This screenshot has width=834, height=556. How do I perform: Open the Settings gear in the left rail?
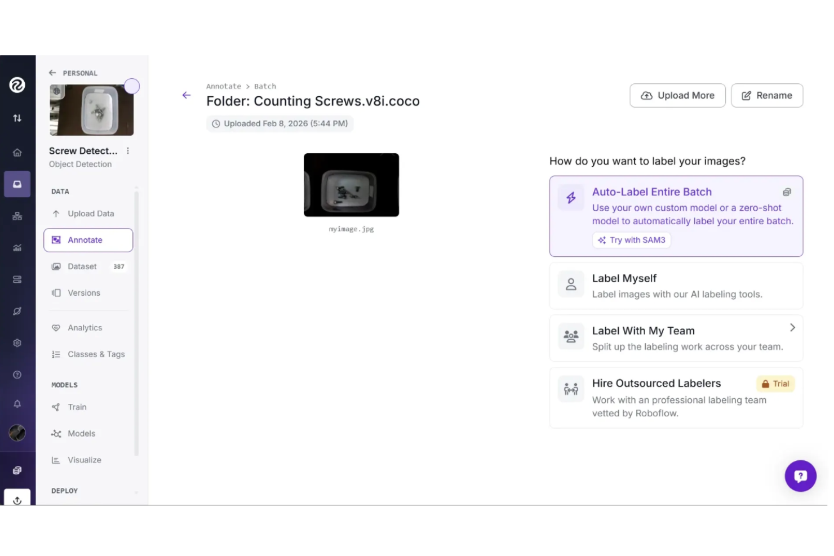coord(17,343)
